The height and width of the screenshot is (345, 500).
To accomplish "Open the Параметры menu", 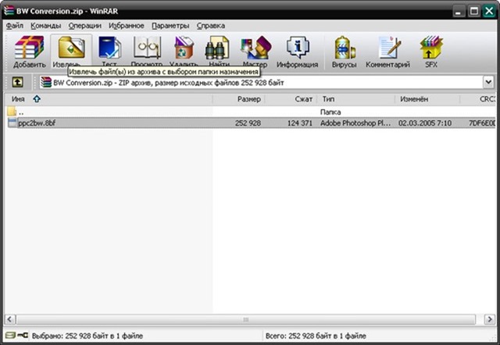I will pyautogui.click(x=170, y=26).
